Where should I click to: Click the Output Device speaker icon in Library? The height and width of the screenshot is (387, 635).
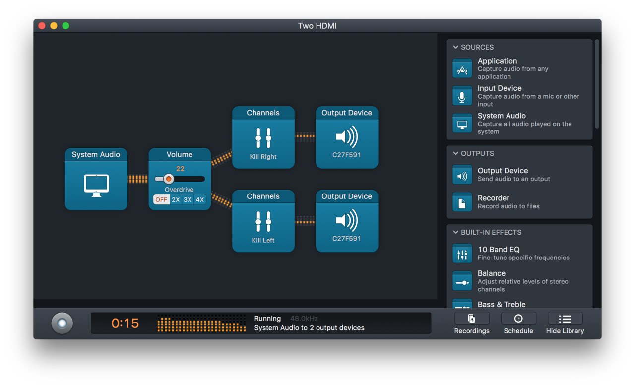tap(462, 175)
